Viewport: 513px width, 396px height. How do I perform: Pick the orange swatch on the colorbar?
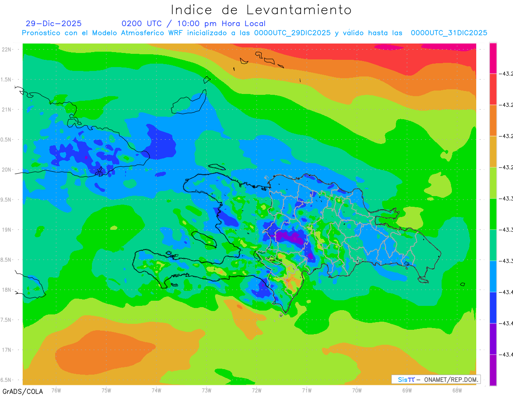[493, 120]
